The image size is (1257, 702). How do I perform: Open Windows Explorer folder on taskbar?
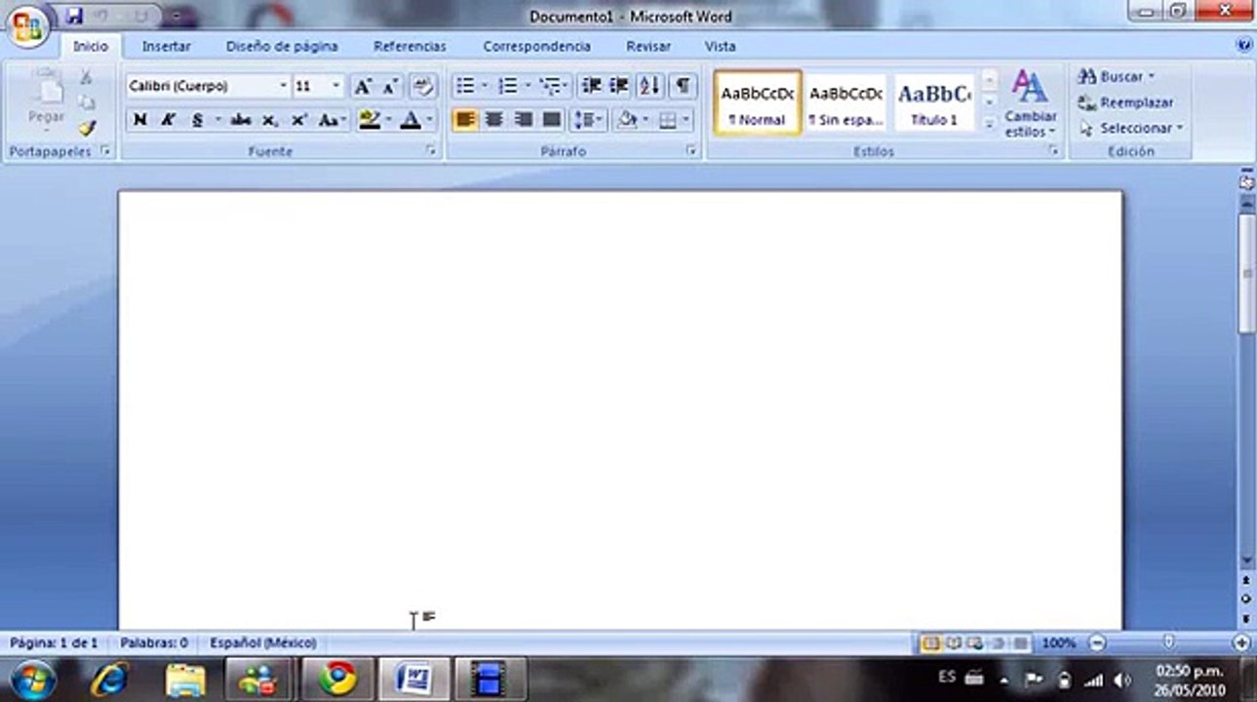point(185,679)
